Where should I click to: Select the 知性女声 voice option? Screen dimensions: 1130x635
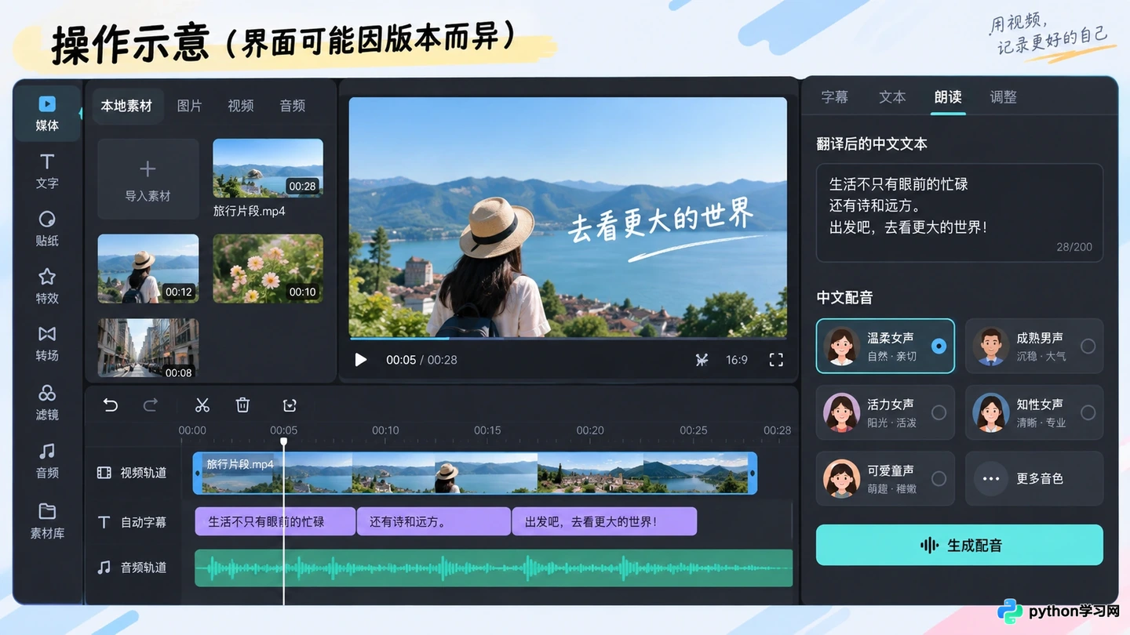[x=1034, y=412]
